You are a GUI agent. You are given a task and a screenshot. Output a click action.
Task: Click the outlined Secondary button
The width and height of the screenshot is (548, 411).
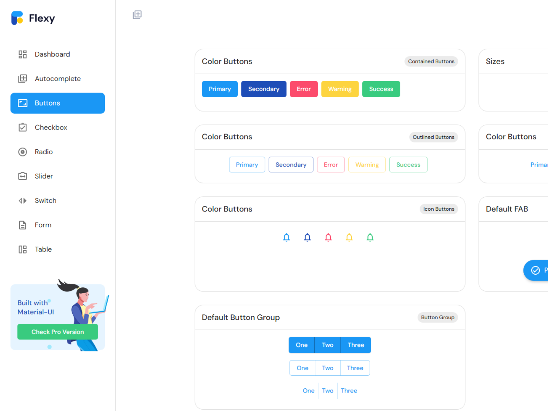coord(291,165)
